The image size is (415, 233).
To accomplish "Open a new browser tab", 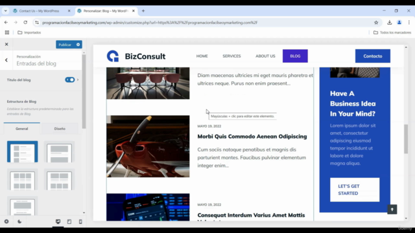I will coord(143,11).
